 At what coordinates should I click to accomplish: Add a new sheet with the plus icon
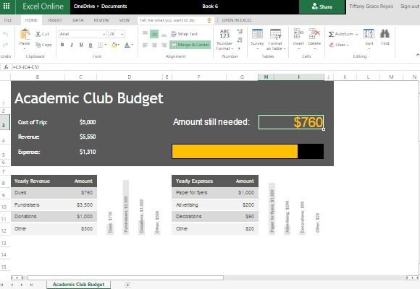[127, 285]
